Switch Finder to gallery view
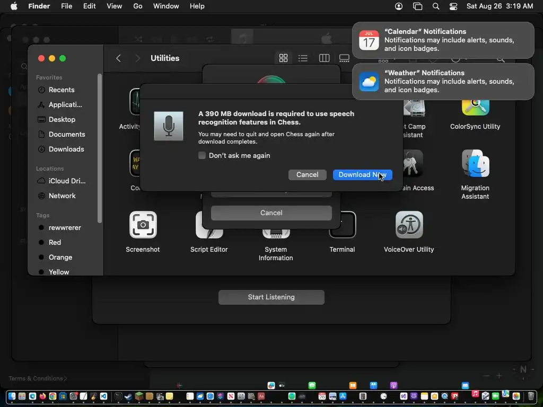 point(344,58)
